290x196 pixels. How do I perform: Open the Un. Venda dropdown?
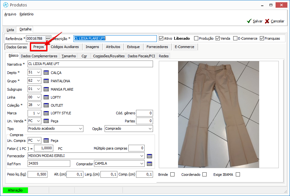pyautogui.click(x=38, y=121)
